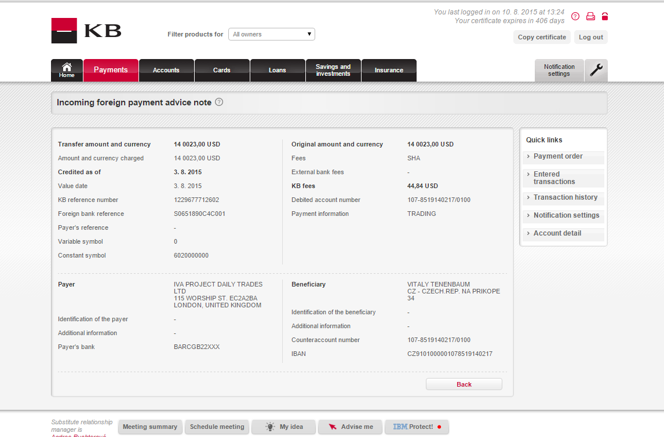Open Account detail quick link
The image size is (664, 437).
tap(557, 233)
